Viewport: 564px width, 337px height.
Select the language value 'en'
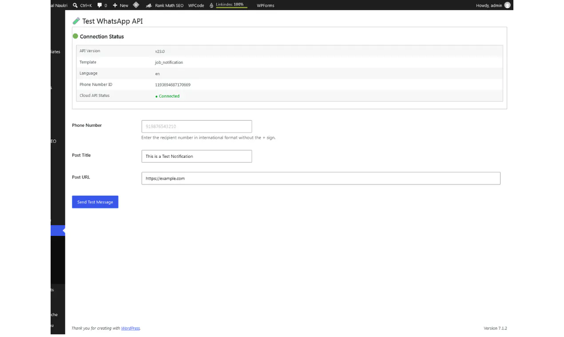point(157,74)
